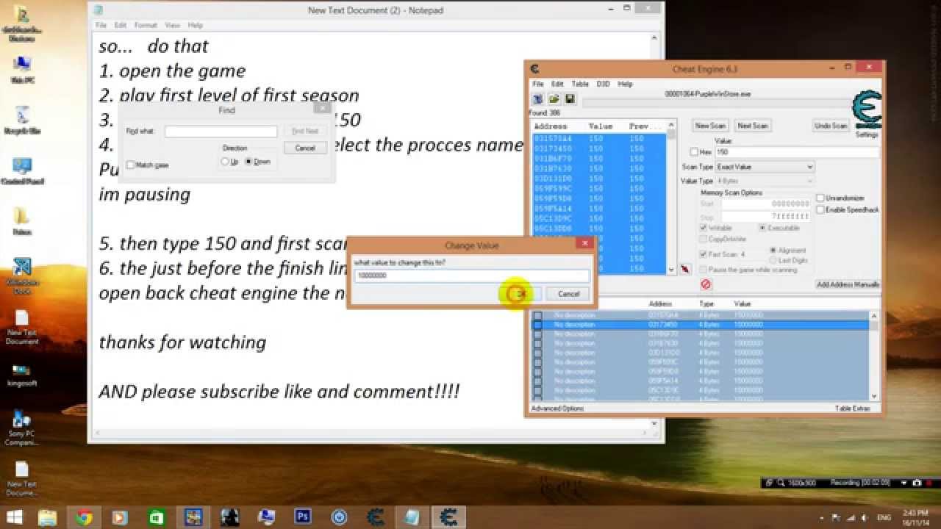Click the save floppy icon in Cheat Engine

pos(570,98)
